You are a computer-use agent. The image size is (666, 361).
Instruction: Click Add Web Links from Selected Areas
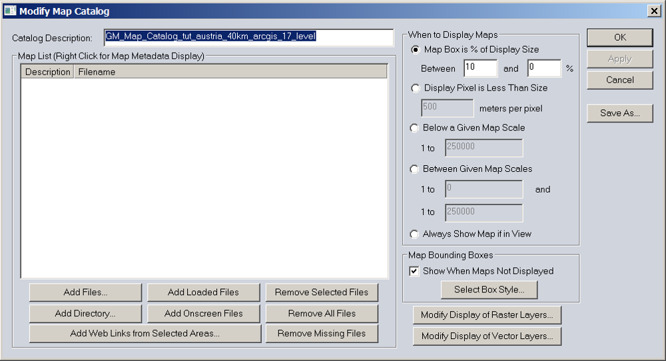(145, 334)
